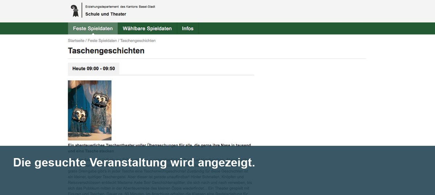
Task: Click the active-tab arrow under Feste Spieldaten
Action: (93, 34)
